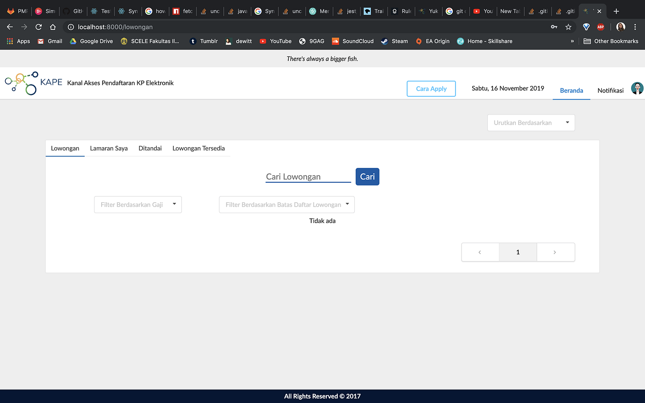Viewport: 645px width, 403px height.
Task: Select the Lowongan tab
Action: point(65,148)
